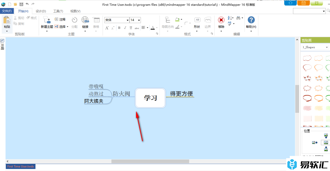Open the 帮助(H) help icon
Viewport: 330px width, 171px height.
[251, 20]
